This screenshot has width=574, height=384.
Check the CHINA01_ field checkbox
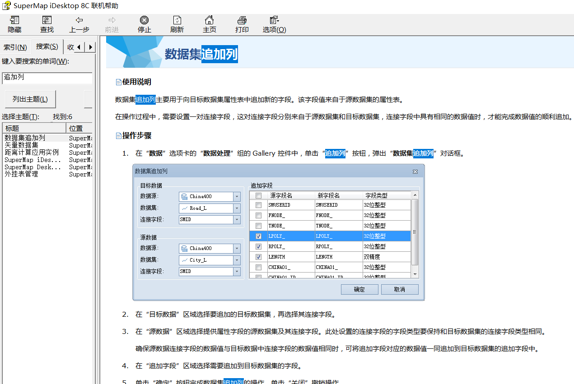[258, 268]
